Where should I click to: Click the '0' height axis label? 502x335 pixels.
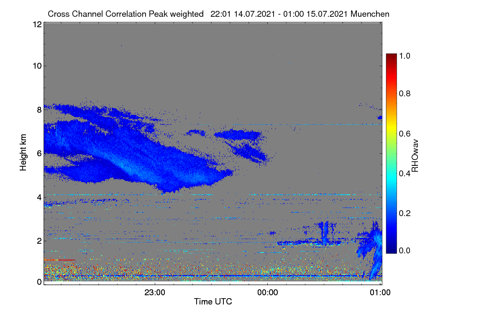(39, 282)
